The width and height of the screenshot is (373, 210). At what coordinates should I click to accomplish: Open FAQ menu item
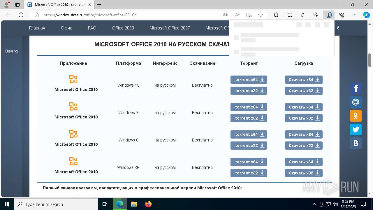point(92,28)
